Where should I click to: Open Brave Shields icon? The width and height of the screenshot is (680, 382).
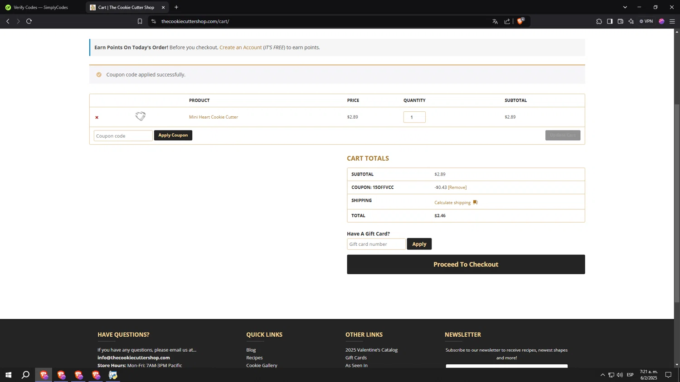pyautogui.click(x=520, y=21)
